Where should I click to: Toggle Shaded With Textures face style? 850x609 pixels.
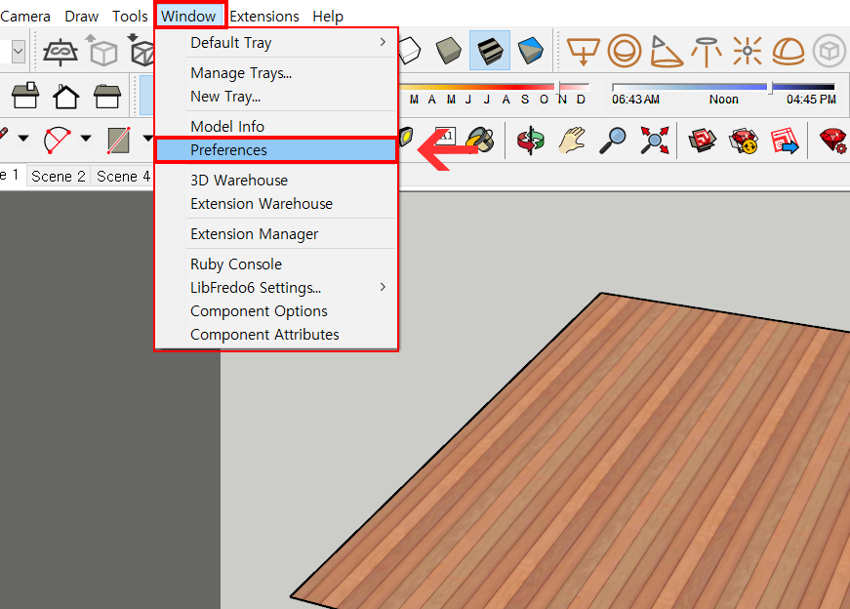(x=490, y=51)
